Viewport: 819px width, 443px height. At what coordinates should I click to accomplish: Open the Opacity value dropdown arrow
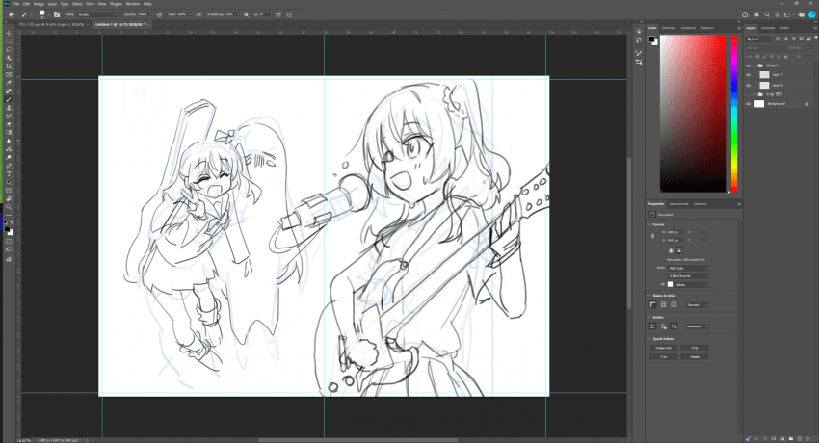coord(151,14)
